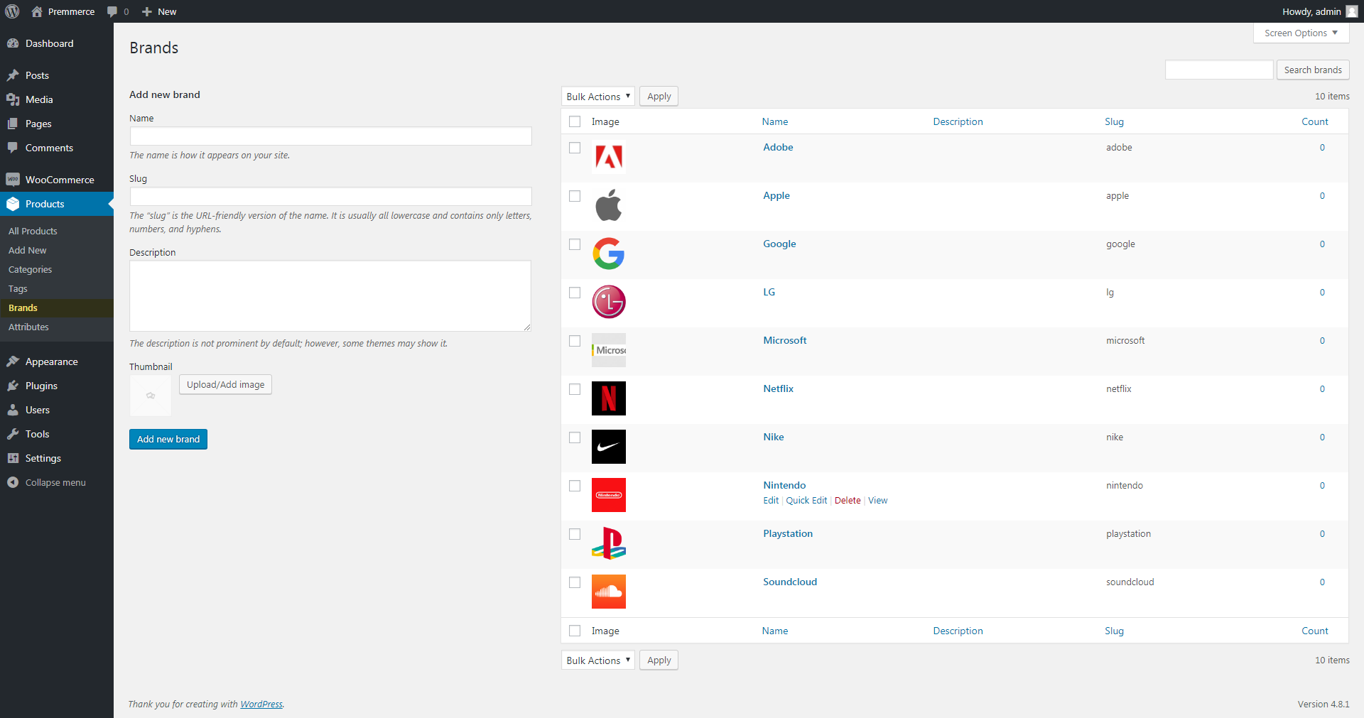Open the bottom Bulk Actions dropdown

pos(597,660)
